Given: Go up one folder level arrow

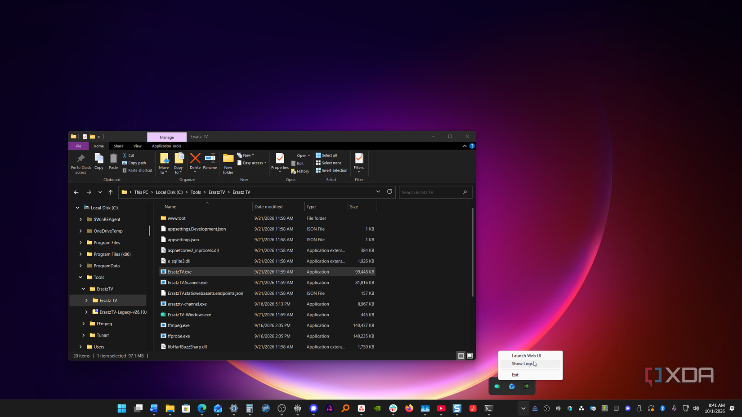Looking at the screenshot, I should (x=111, y=192).
